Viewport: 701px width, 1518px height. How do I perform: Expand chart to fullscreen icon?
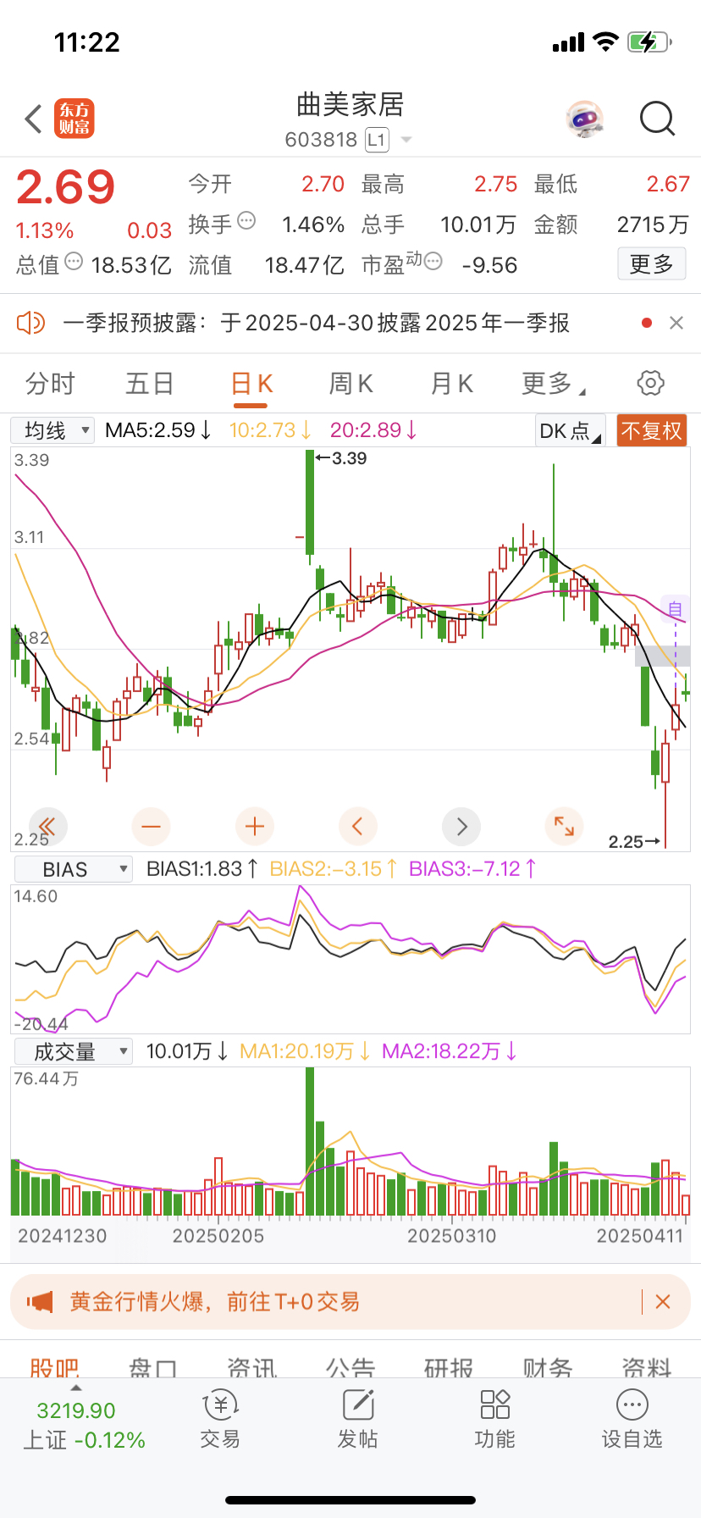(564, 826)
